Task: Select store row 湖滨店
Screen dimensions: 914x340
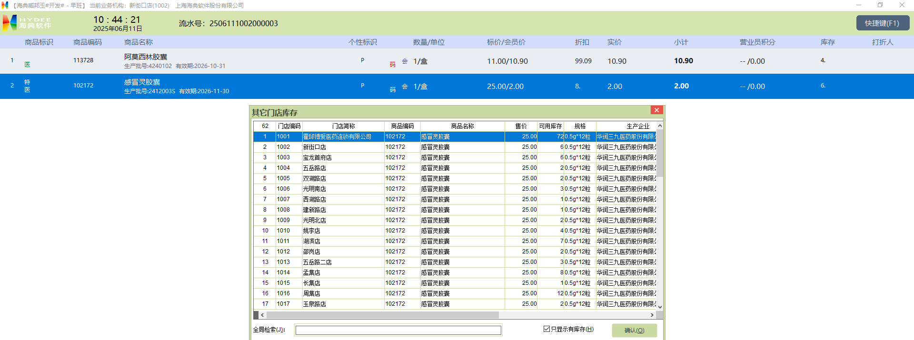Action: [455, 241]
